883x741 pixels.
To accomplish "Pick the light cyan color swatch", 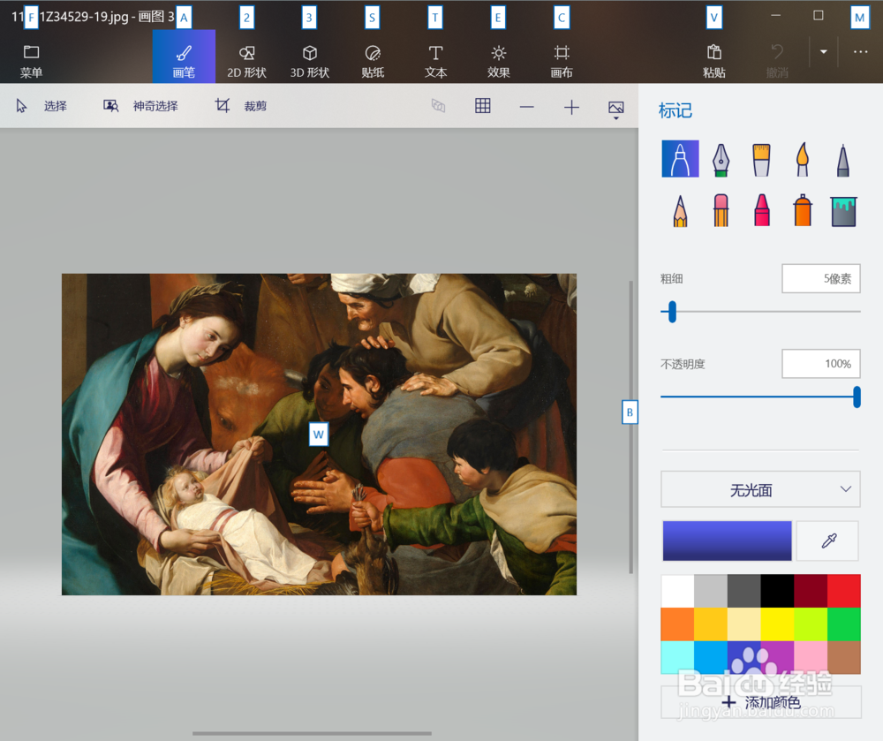I will 677,657.
